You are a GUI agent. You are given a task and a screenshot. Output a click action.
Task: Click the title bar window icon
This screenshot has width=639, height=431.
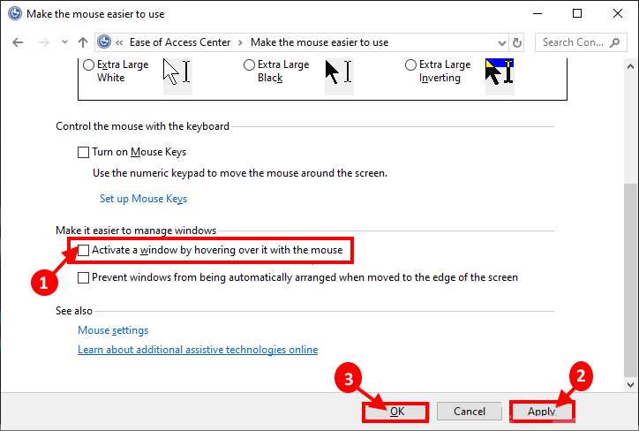click(15, 13)
